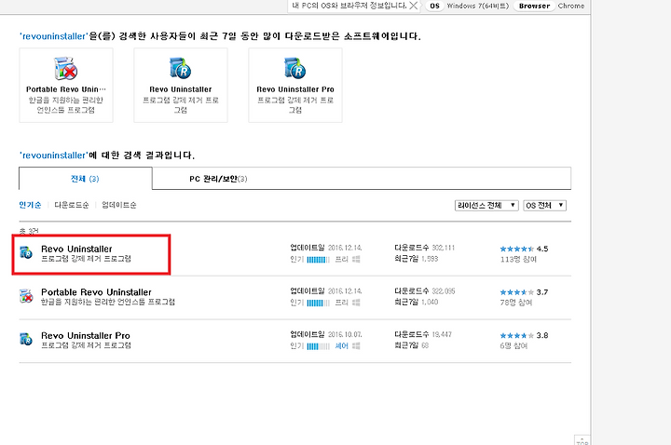This screenshot has height=445, width=671.
Task: Click the Revo Uninstaller icon in top recommendations
Action: 180,68
